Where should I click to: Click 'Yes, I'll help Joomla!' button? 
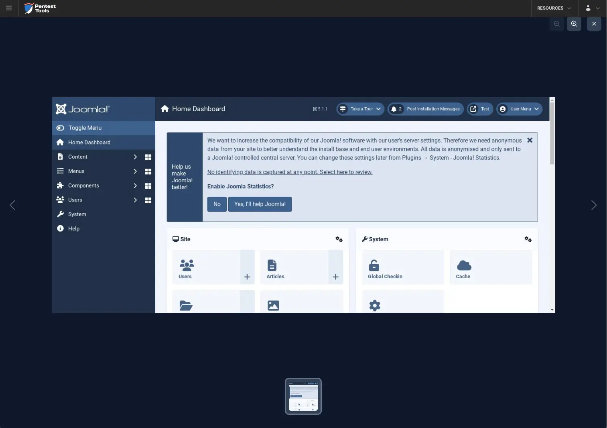point(260,204)
